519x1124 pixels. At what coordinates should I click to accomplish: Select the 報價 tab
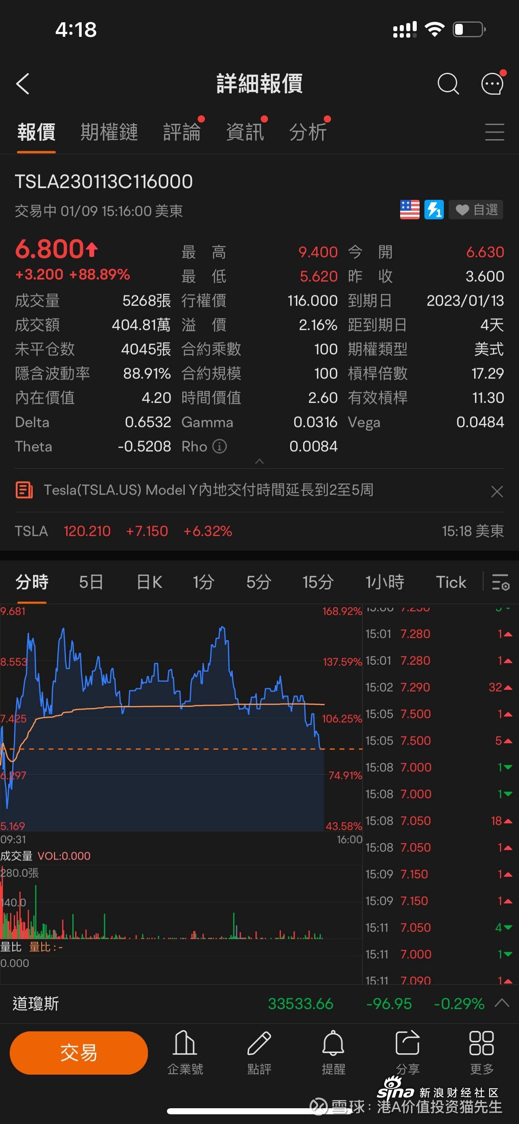(36, 132)
